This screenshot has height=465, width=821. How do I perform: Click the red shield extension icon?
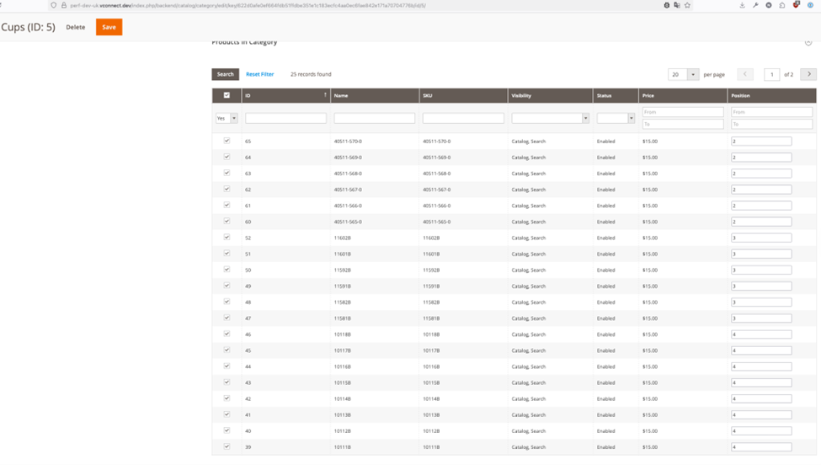(x=796, y=5)
